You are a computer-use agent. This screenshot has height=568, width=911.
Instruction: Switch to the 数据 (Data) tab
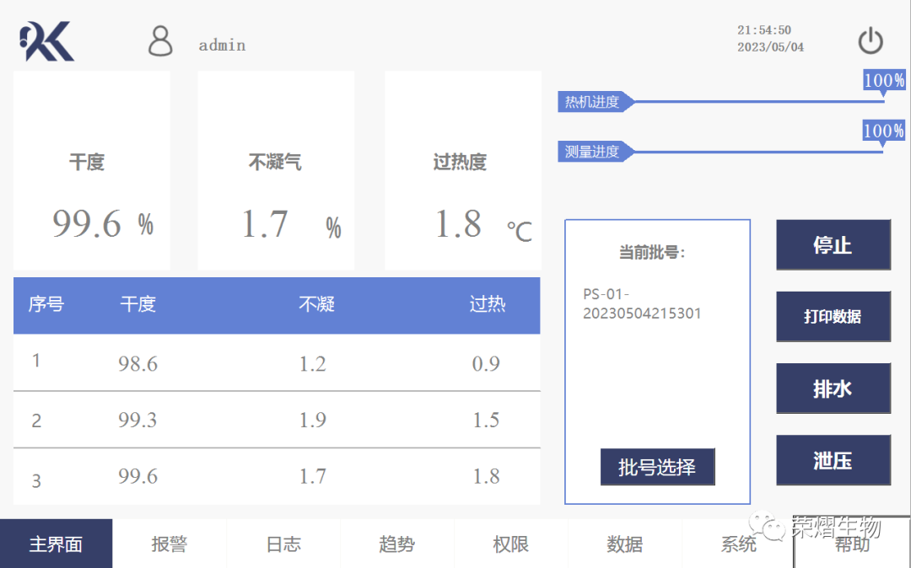tap(625, 544)
